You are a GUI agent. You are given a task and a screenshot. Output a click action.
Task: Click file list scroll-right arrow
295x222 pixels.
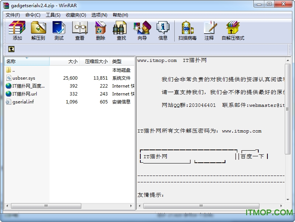131,206
